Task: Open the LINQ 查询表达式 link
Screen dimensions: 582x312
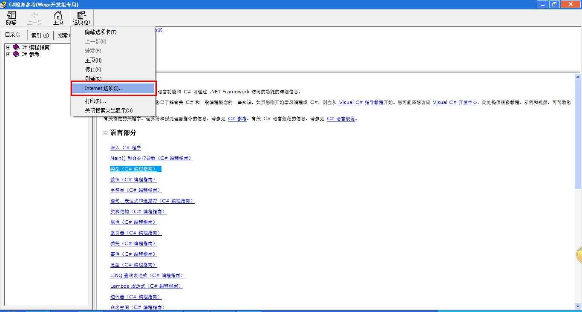Action: [x=147, y=275]
